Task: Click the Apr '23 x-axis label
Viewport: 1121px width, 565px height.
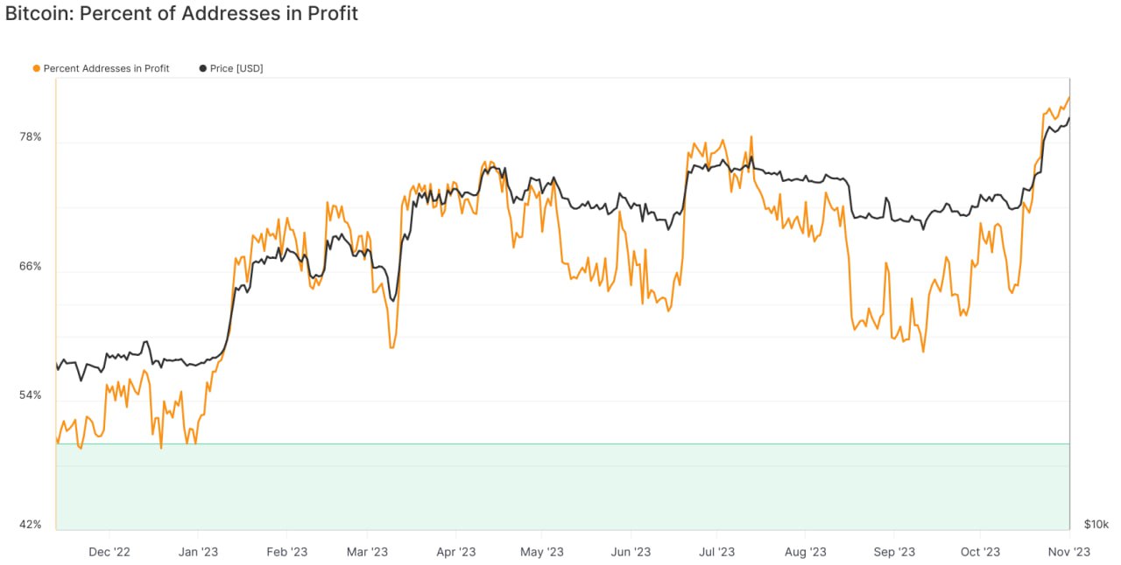Action: click(x=455, y=552)
